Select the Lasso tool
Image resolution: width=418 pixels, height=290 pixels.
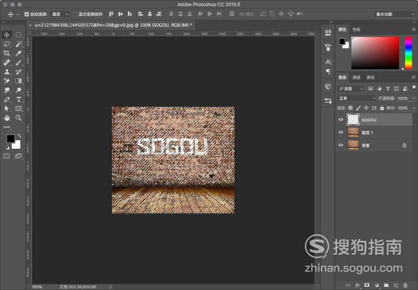coord(6,44)
